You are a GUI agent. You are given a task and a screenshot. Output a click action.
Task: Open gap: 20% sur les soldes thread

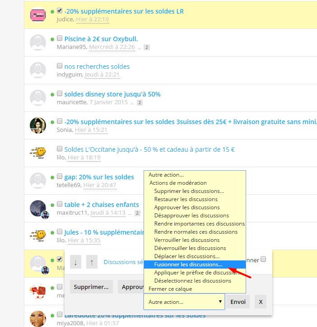pyautogui.click(x=99, y=177)
